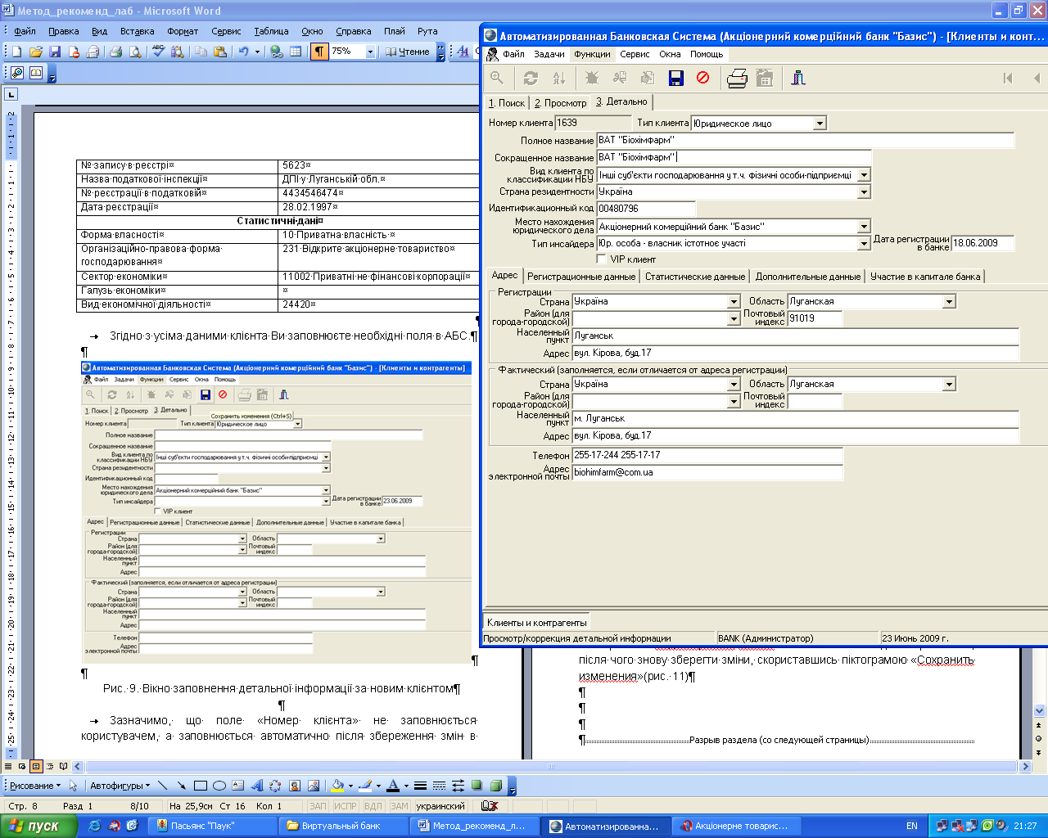The height and width of the screenshot is (838, 1048).
Task: Open the 75% zoom dropdown in Word
Action: 370,52
